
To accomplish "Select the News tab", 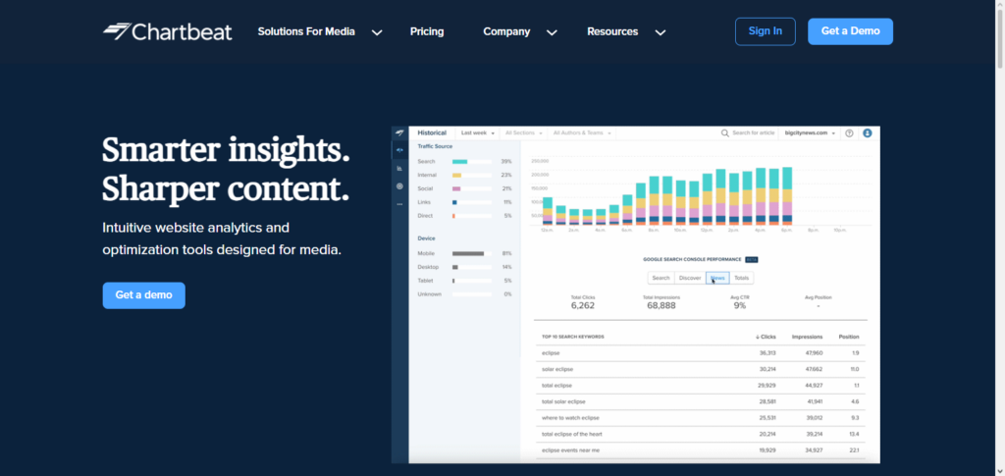I will 717,278.
